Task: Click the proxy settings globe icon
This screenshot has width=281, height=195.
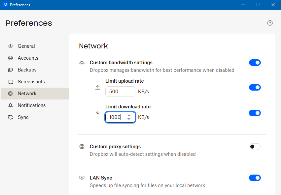Action: (x=82, y=147)
